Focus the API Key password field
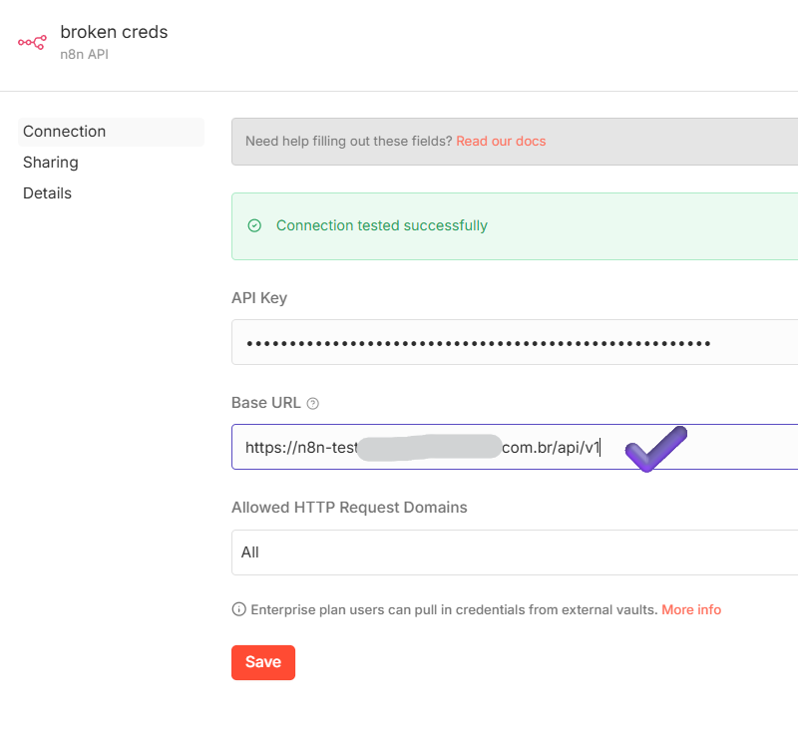 coord(514,343)
